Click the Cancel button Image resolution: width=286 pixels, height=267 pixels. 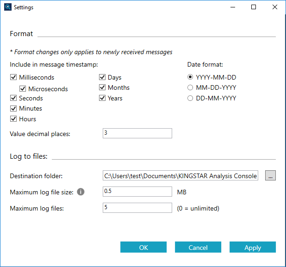point(198,248)
